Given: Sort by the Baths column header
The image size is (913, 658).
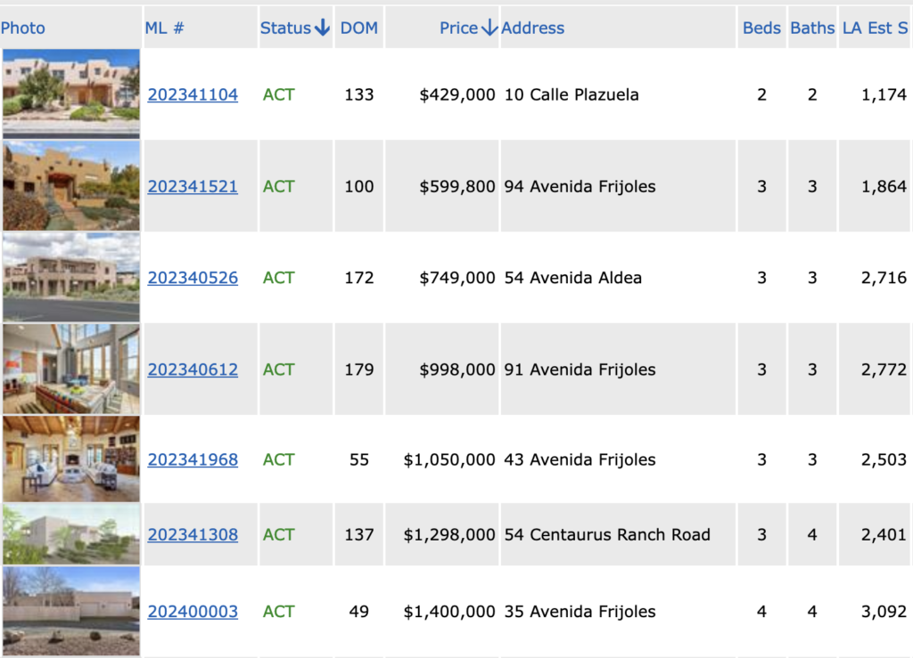Looking at the screenshot, I should click(812, 28).
